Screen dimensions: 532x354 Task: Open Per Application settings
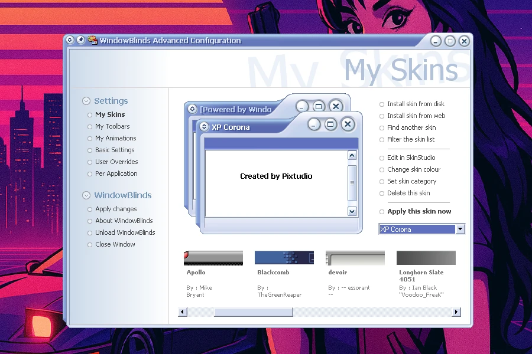(116, 174)
